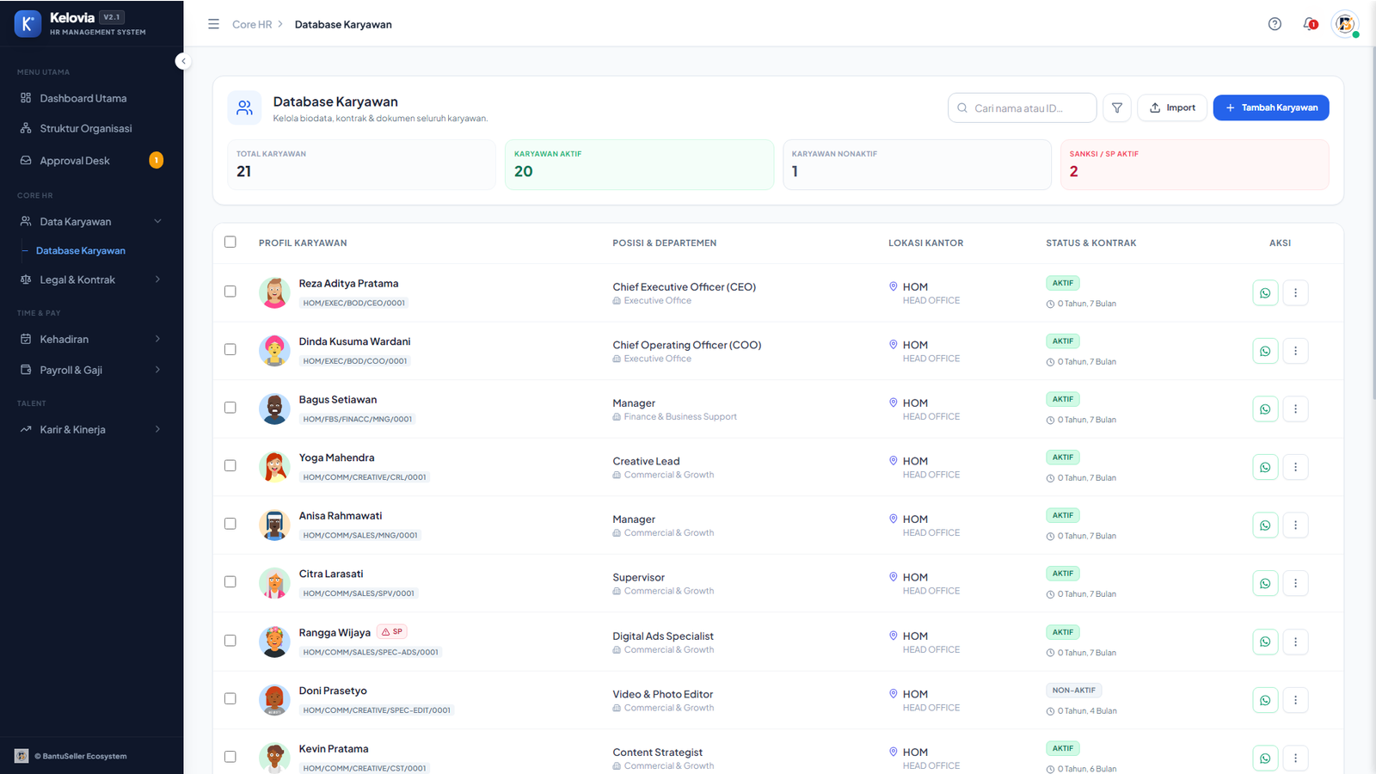The width and height of the screenshot is (1376, 774).
Task: Open more actions for Bagus Setiawan
Action: [x=1295, y=409]
